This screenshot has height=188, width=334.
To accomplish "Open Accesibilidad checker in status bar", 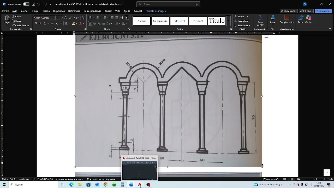I will click(101, 179).
